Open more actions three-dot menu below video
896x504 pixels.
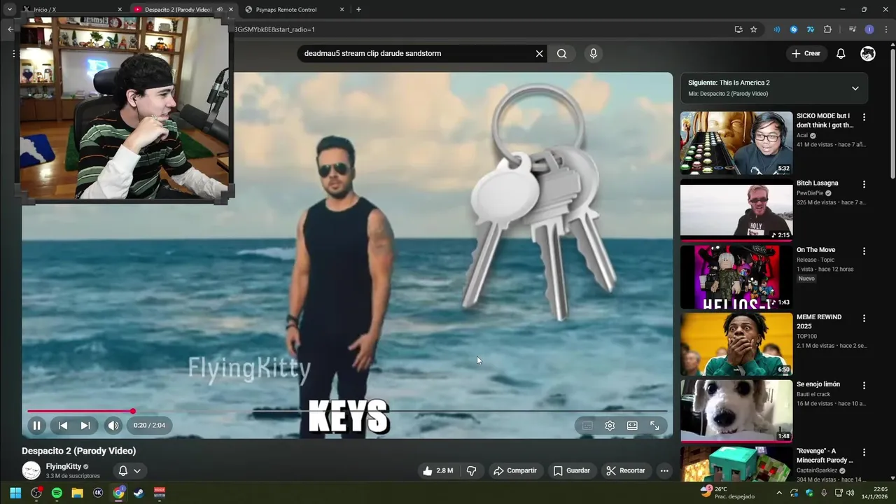(x=664, y=470)
